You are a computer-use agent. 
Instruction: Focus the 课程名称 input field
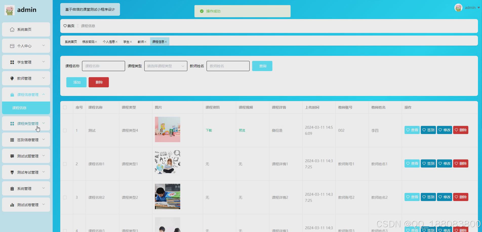(x=104, y=66)
